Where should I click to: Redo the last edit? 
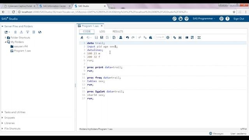pos(133,38)
